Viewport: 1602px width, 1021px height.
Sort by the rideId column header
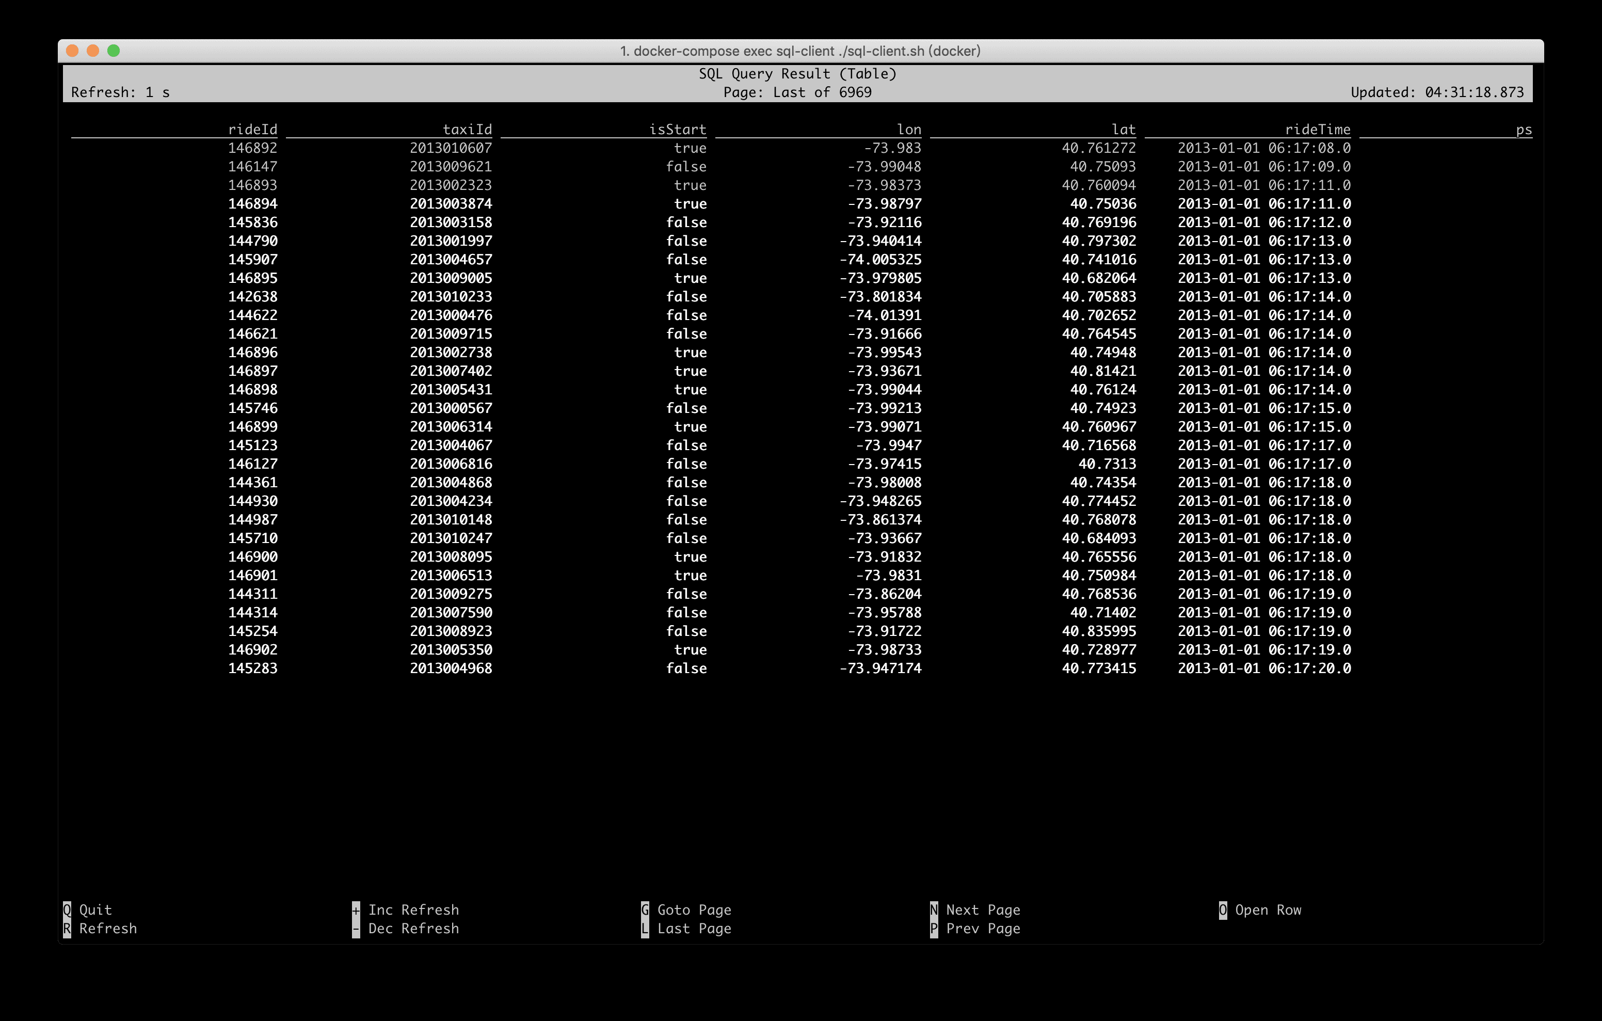pyautogui.click(x=253, y=129)
